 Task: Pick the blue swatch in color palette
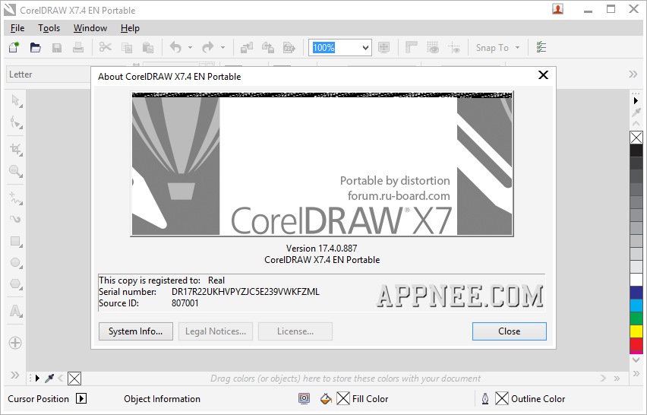coord(636,293)
